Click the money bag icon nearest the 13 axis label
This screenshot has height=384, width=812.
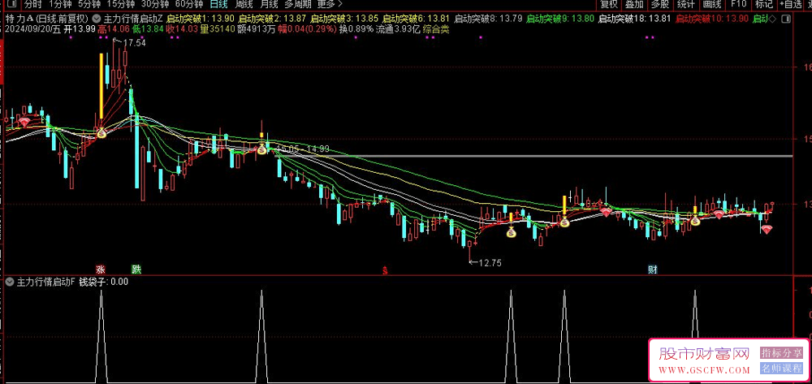click(x=695, y=221)
